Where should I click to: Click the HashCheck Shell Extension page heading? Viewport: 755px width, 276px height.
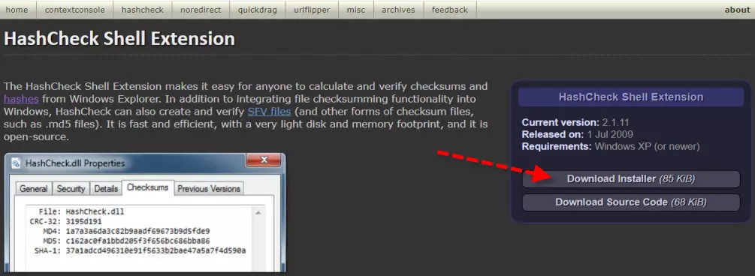119,38
